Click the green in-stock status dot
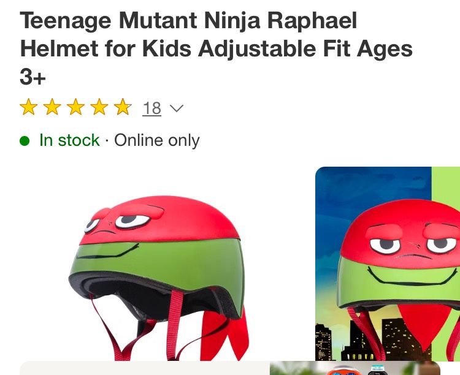 click(25, 141)
